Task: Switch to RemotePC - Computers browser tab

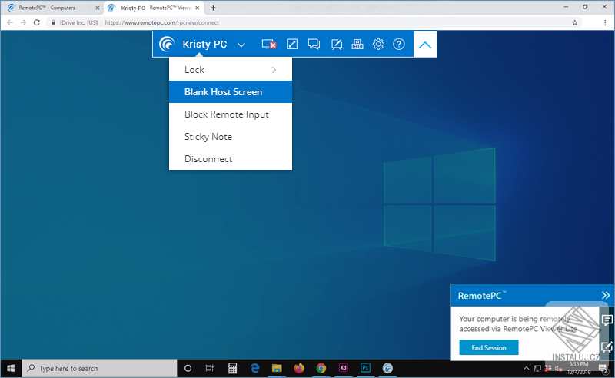Action: tap(52, 8)
